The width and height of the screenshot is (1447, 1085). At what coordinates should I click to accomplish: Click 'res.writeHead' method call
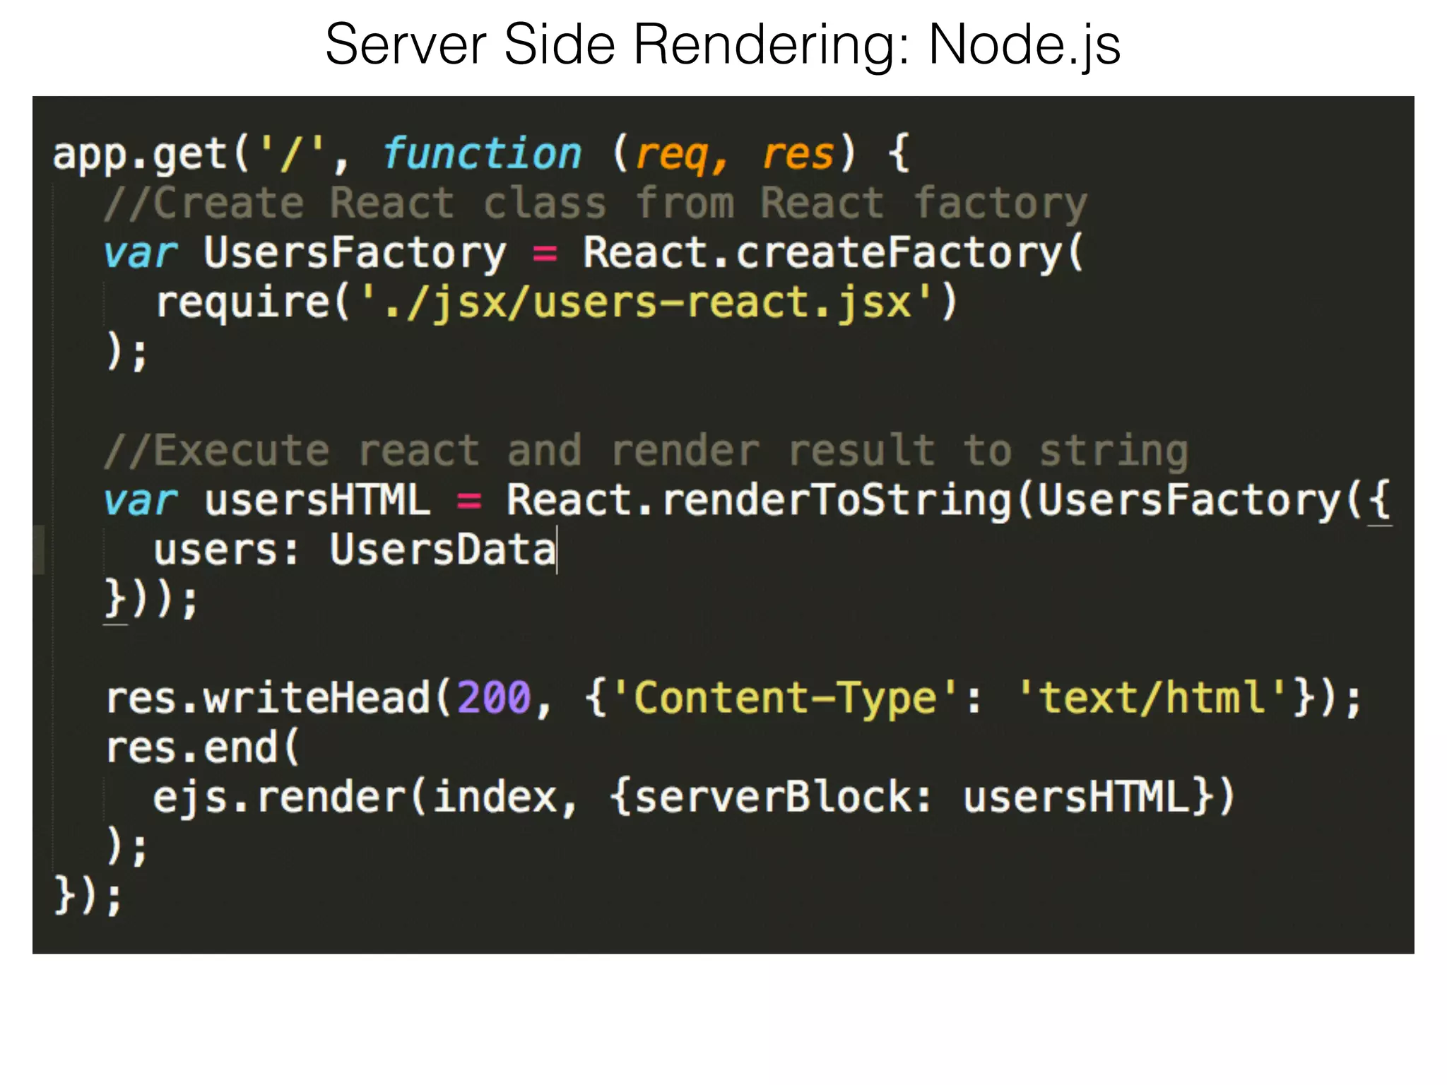point(268,699)
